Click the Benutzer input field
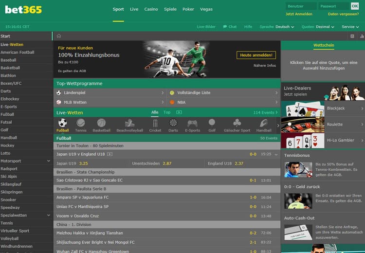Image resolution: width=365 pixels, height=253 pixels. [301, 6]
